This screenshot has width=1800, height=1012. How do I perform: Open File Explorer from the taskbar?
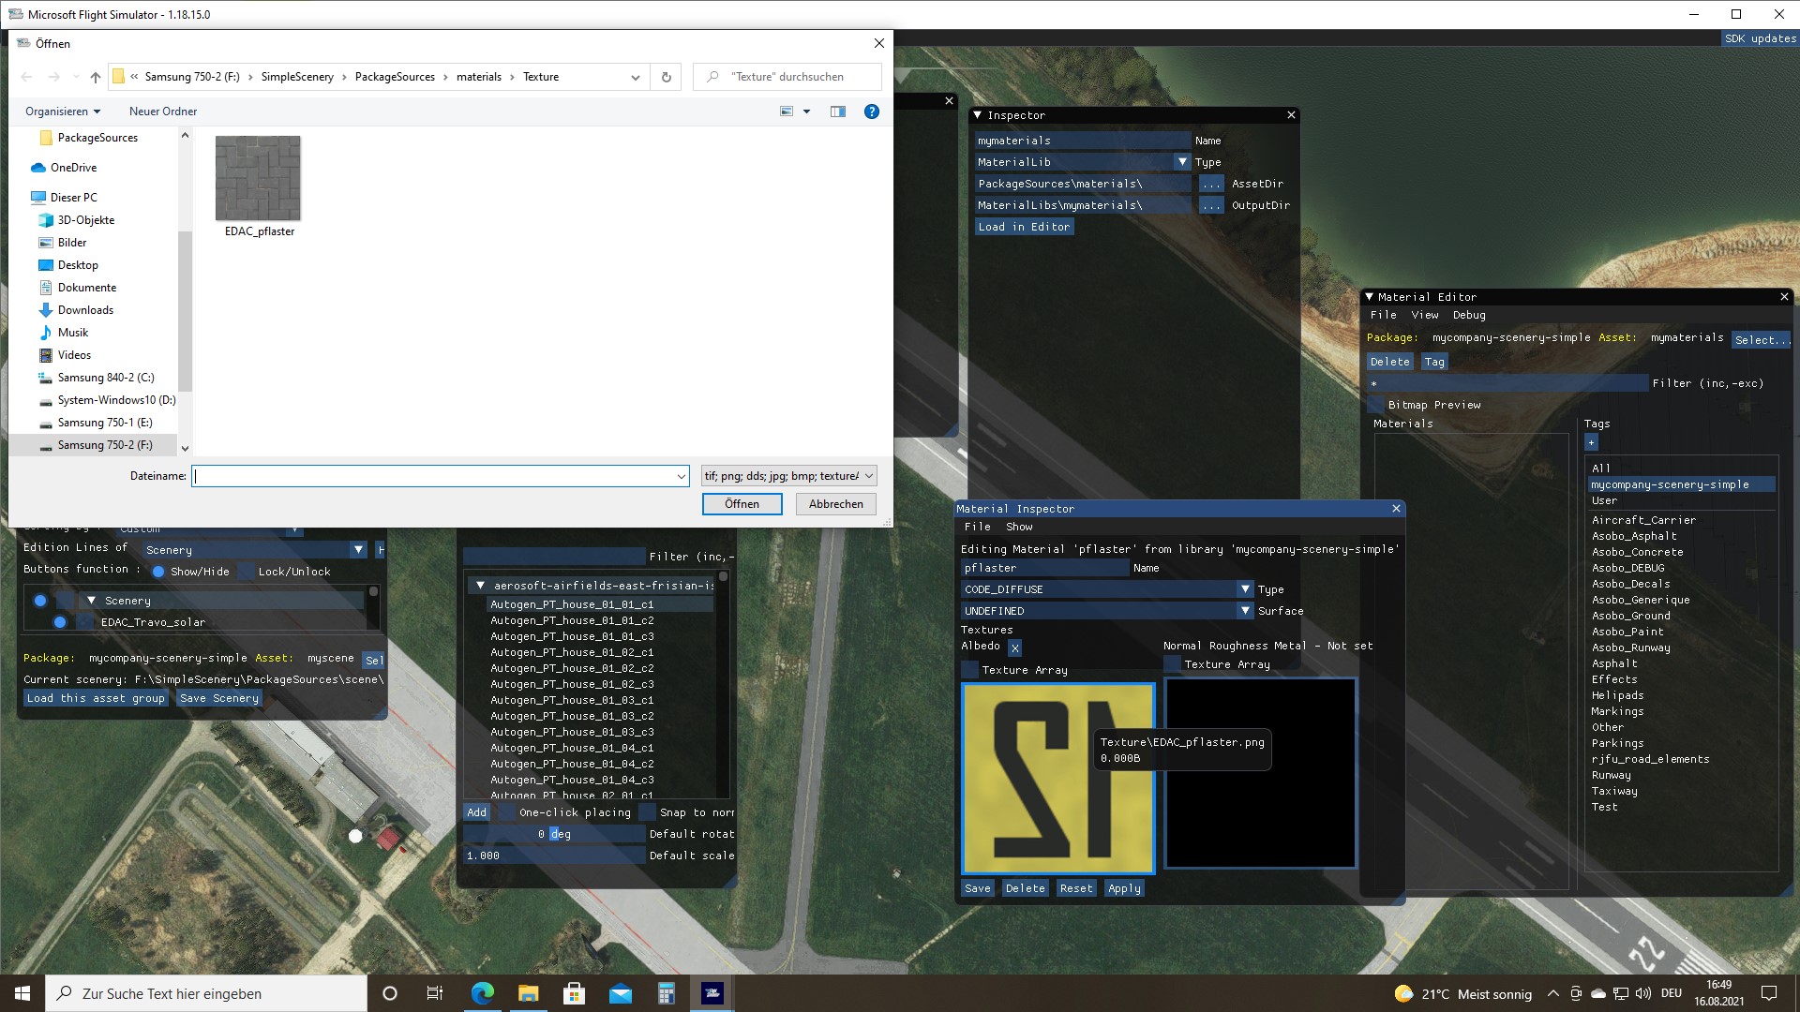pyautogui.click(x=528, y=993)
